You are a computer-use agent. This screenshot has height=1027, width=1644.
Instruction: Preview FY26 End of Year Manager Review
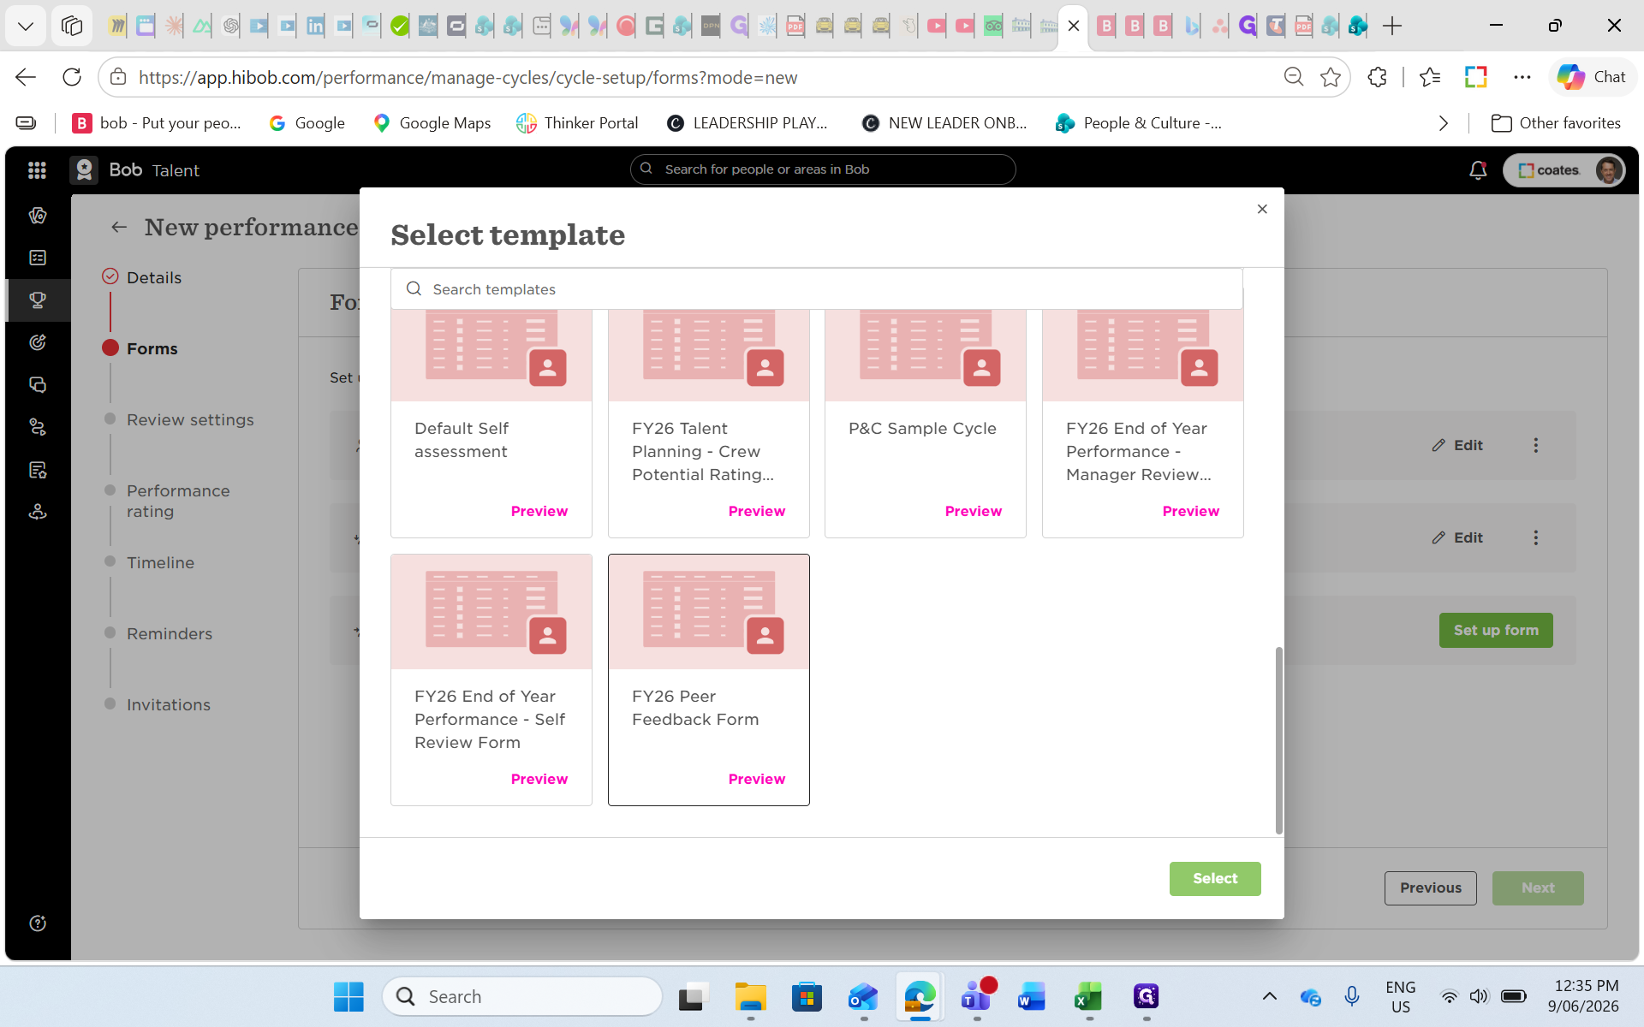click(x=1191, y=511)
